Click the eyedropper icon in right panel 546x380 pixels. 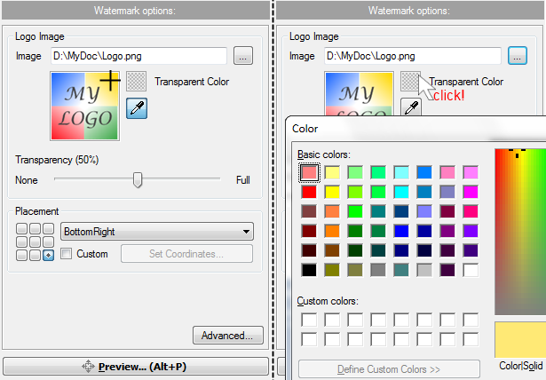coord(411,107)
